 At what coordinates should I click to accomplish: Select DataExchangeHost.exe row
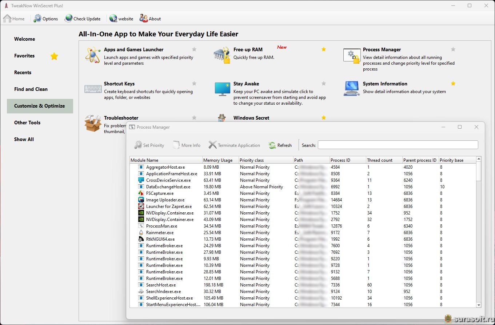tap(303, 187)
